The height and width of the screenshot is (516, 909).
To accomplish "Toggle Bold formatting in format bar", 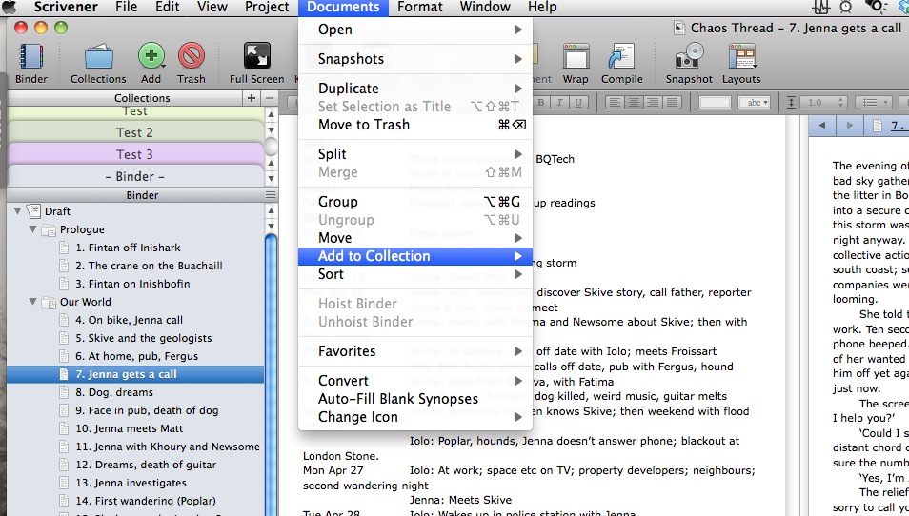I will pos(541,103).
